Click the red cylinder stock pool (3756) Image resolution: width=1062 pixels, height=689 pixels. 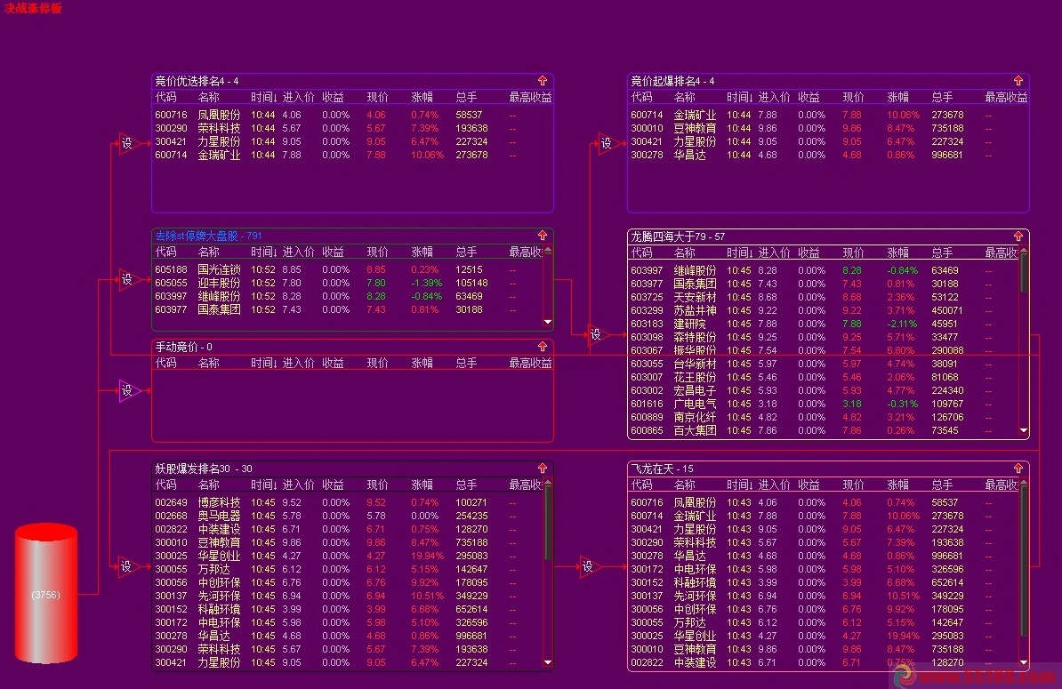coord(46,594)
